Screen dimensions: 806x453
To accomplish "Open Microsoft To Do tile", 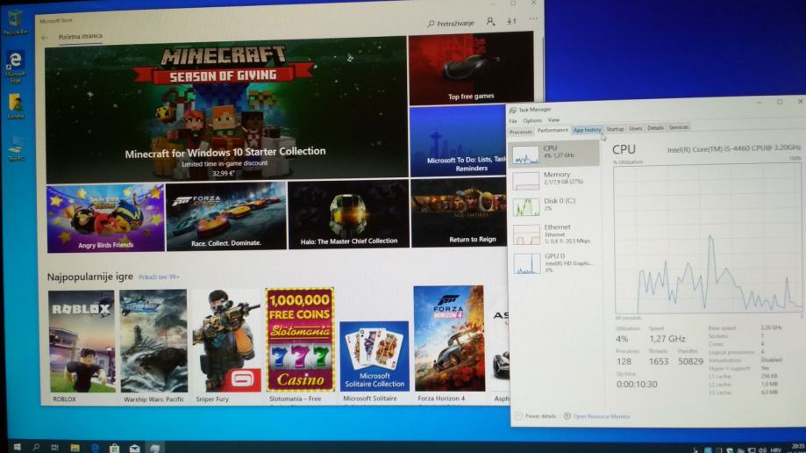I will click(x=458, y=141).
